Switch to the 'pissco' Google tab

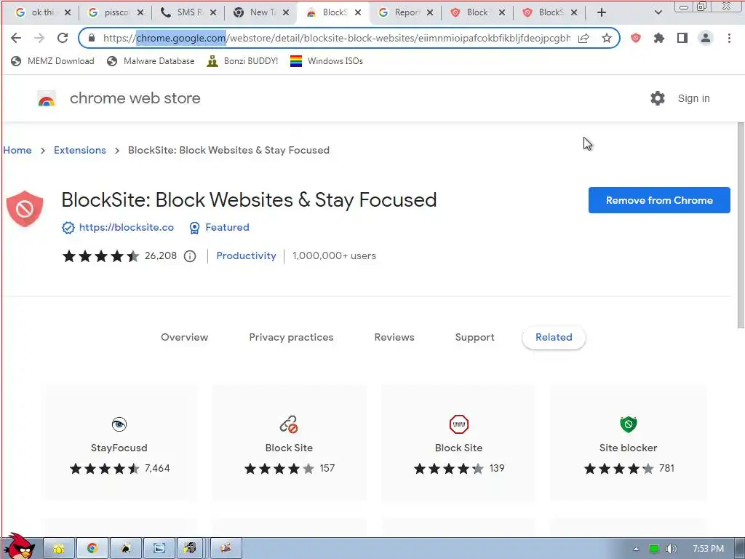(116, 12)
